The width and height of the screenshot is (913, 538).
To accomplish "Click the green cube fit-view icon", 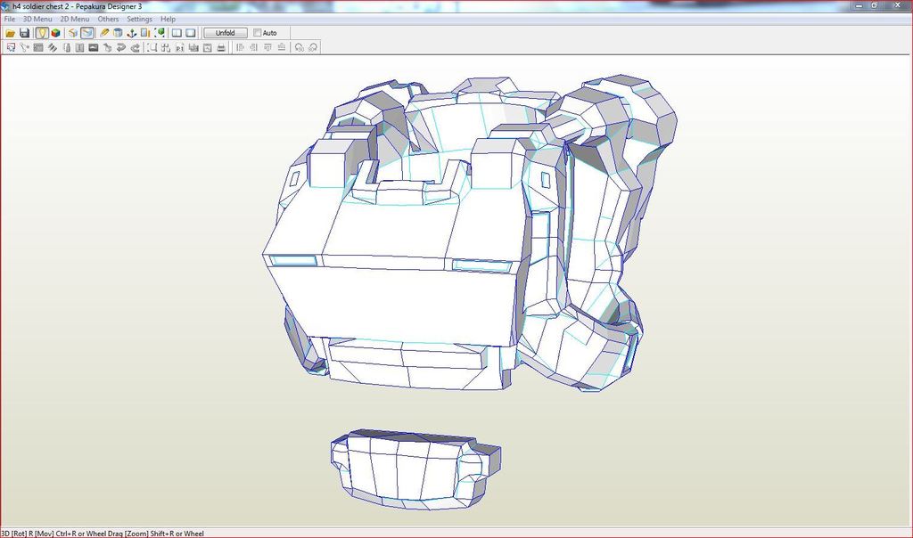I will point(160,33).
